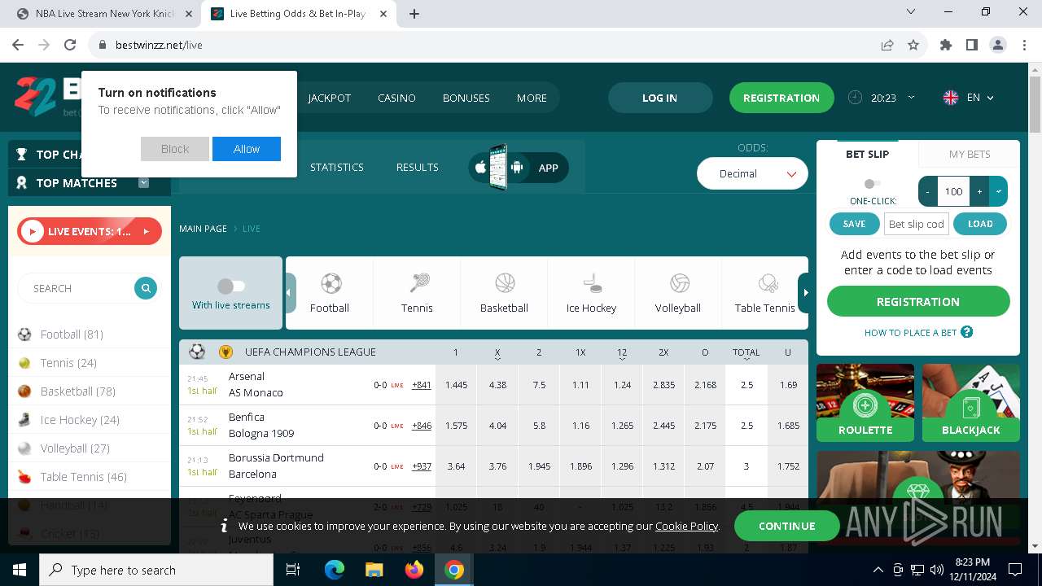Open the bet amount presets dropdown arrow
The image size is (1042, 586).
point(999,191)
